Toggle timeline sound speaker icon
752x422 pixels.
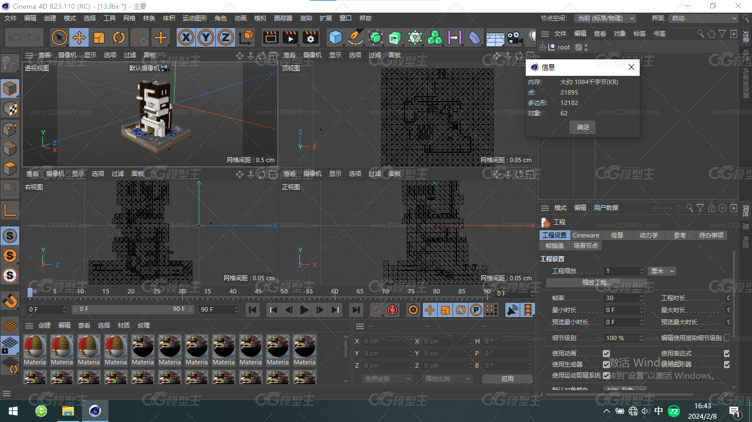(513, 310)
